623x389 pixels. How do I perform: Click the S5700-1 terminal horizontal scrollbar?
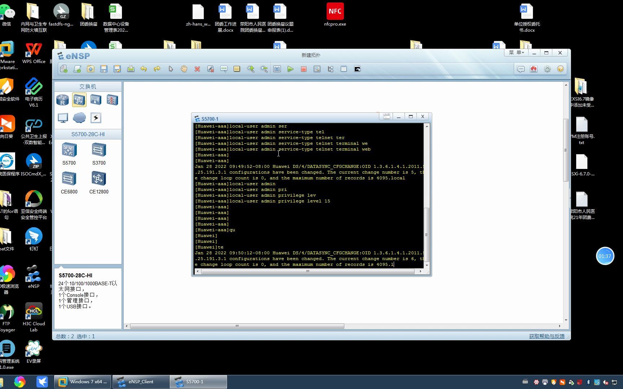(308, 271)
